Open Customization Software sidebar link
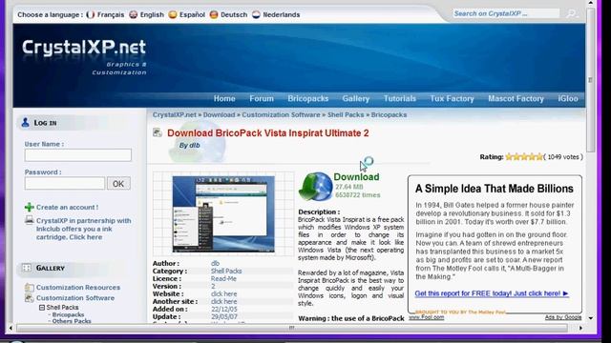 click(75, 298)
